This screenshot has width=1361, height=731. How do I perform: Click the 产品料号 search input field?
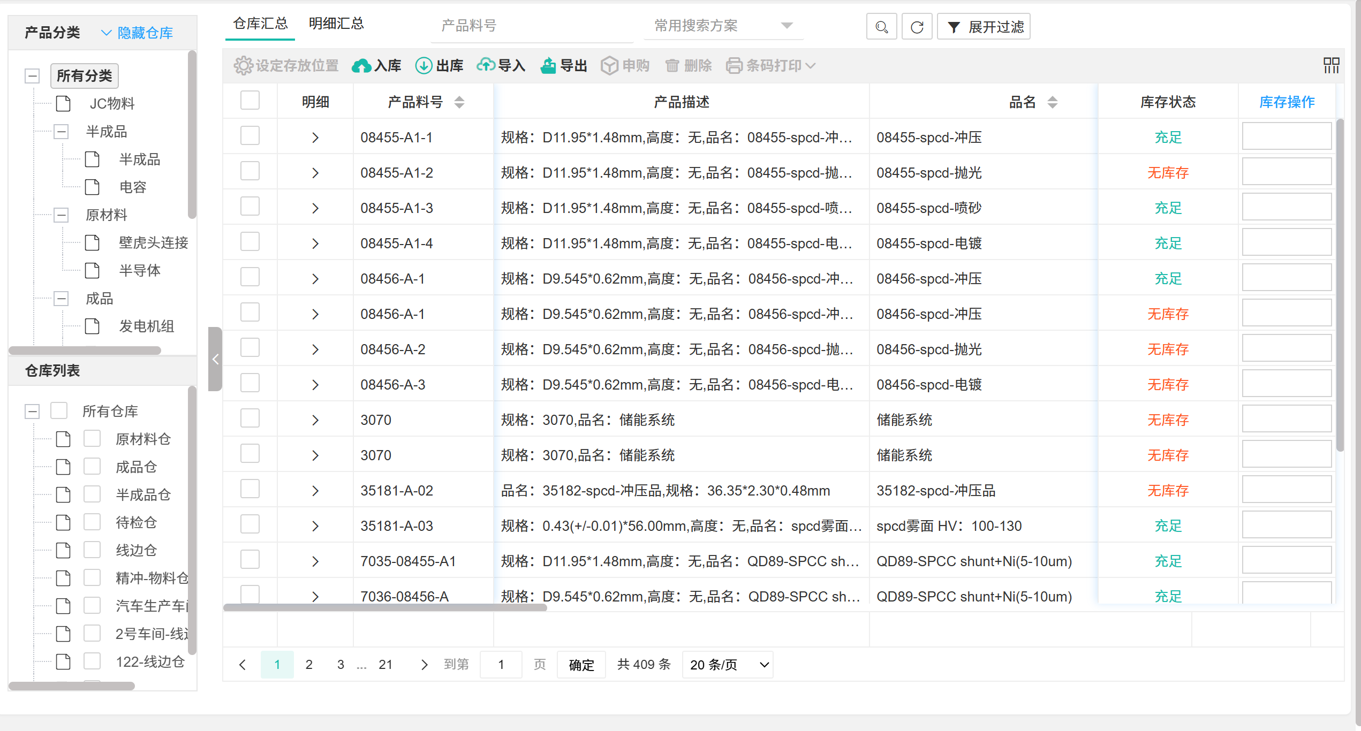tap(532, 26)
